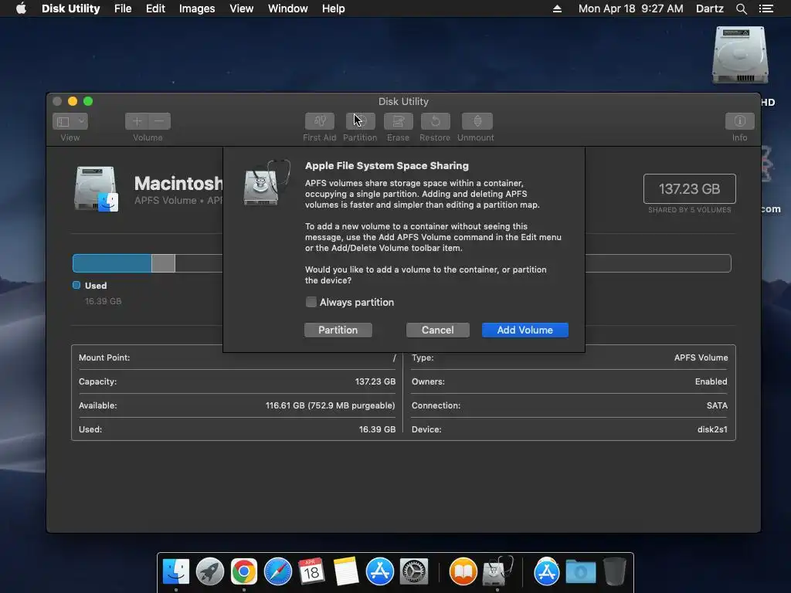Click the Capacity 137.23 GB row
This screenshot has width=791, height=593.
(x=237, y=381)
